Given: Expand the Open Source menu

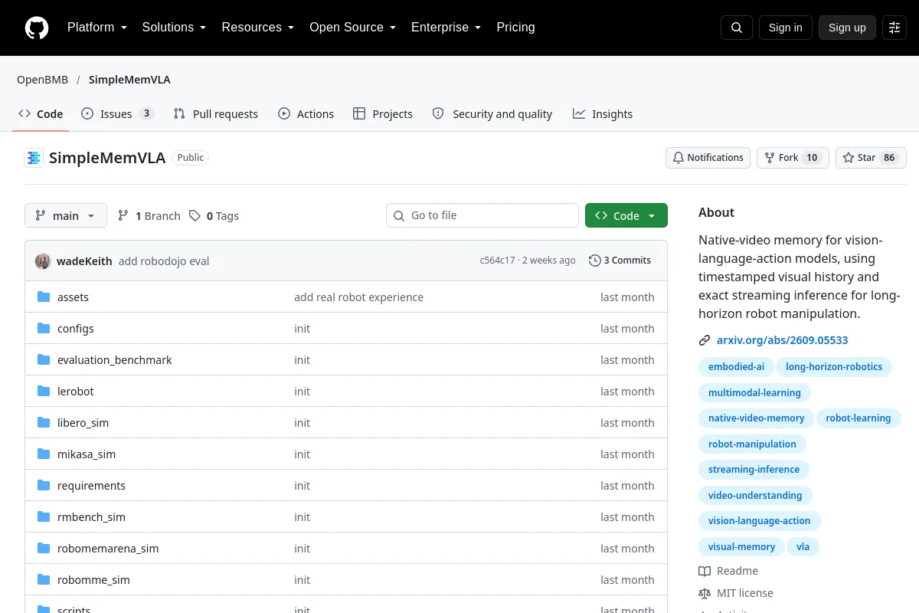Looking at the screenshot, I should (x=352, y=28).
